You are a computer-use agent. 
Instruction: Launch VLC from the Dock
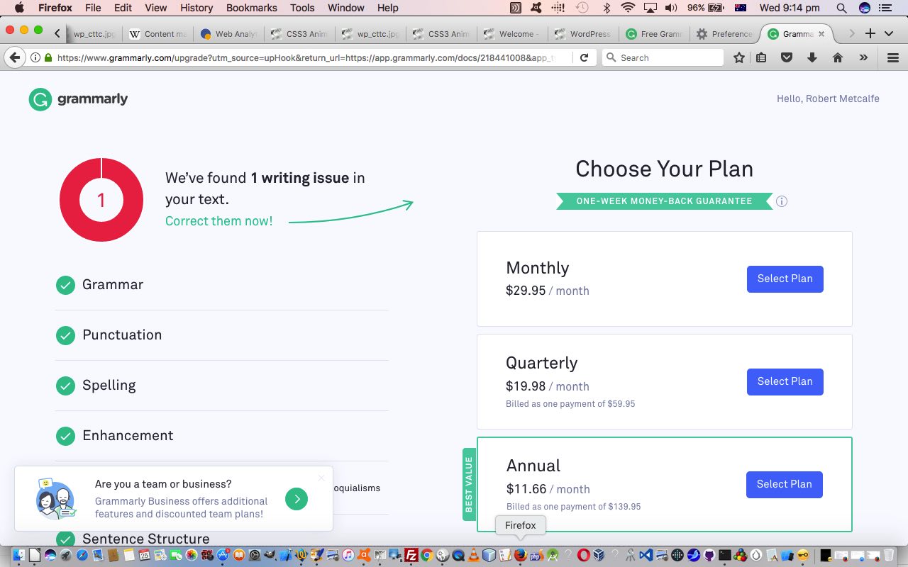pyautogui.click(x=473, y=554)
